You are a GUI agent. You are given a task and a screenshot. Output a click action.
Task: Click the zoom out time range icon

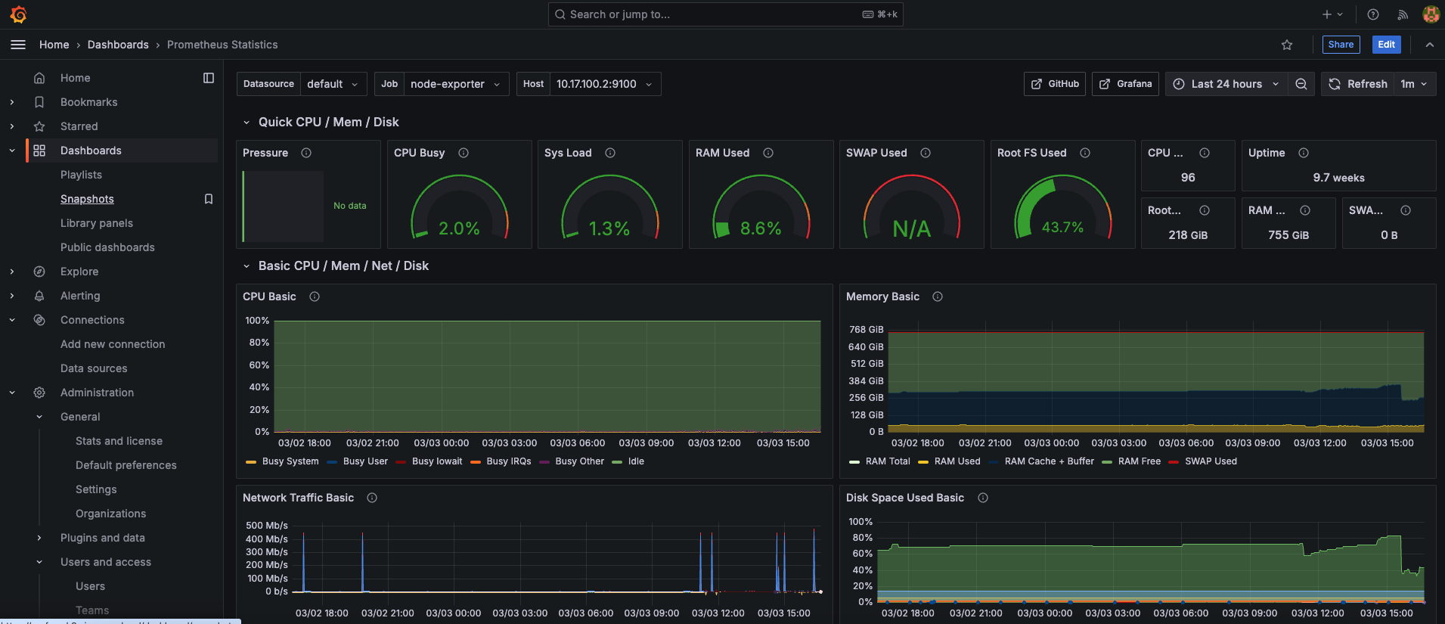[x=1301, y=84]
